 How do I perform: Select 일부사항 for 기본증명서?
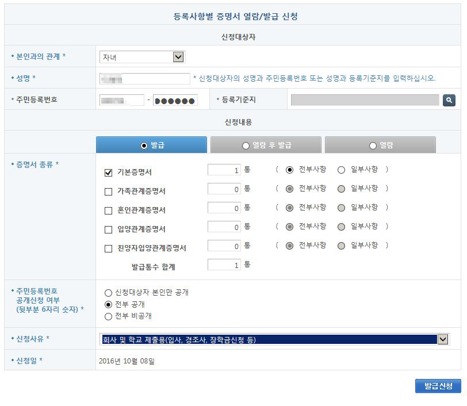coord(341,170)
